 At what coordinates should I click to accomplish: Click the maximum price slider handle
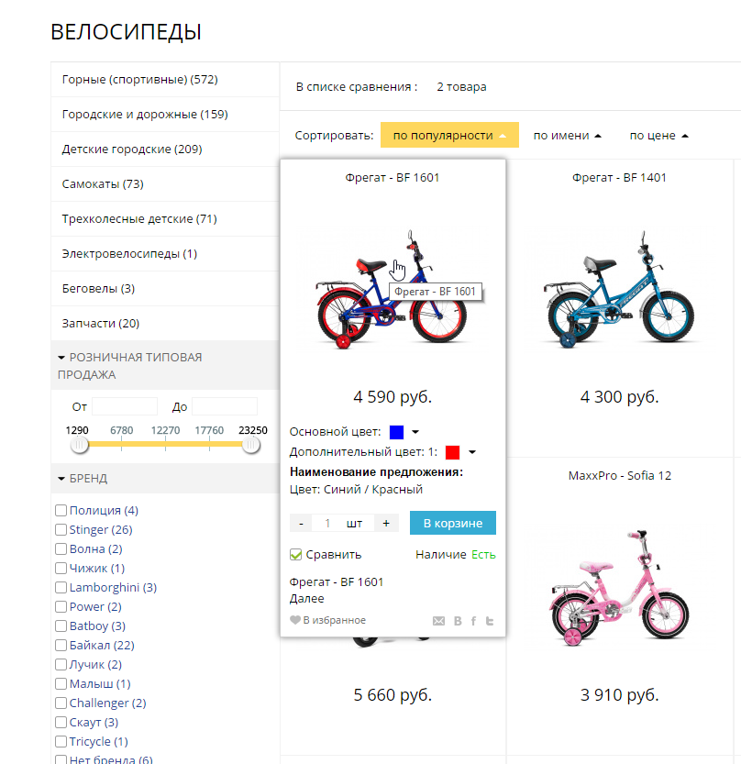coord(251,444)
